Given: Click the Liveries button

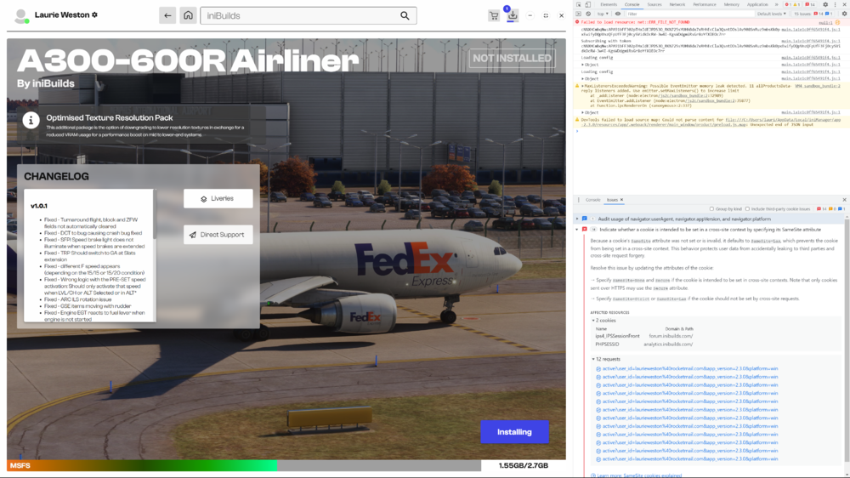Looking at the screenshot, I should pyautogui.click(x=218, y=198).
